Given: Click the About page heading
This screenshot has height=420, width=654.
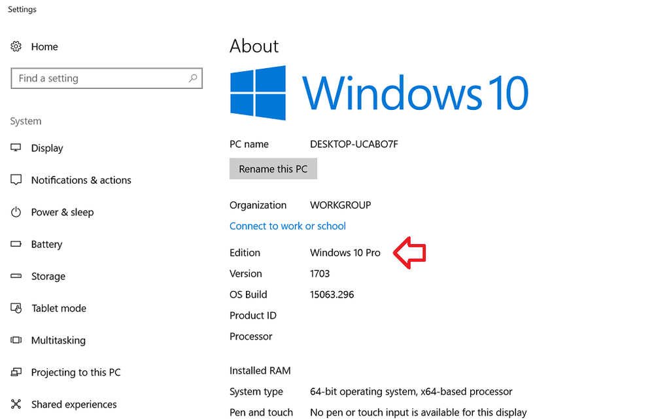Looking at the screenshot, I should [254, 46].
